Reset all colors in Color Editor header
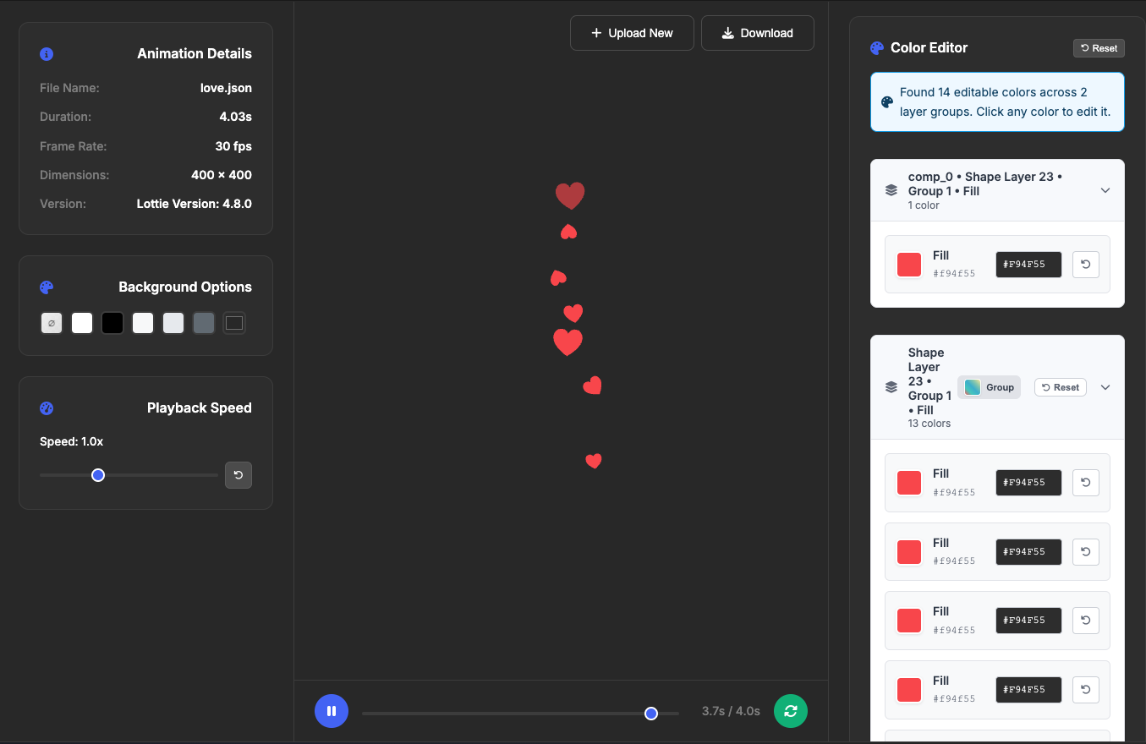The width and height of the screenshot is (1146, 744). point(1099,48)
